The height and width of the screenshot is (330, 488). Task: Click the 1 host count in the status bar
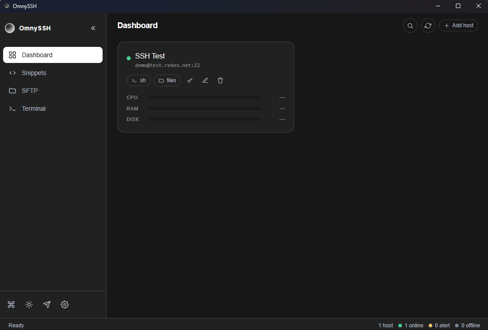[x=385, y=326]
